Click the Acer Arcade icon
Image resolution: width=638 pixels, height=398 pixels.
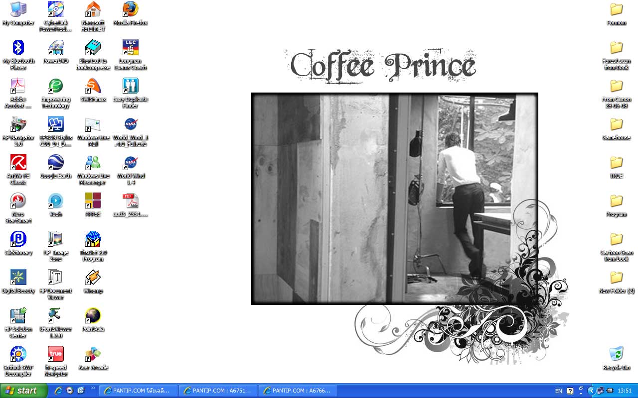coord(93,358)
